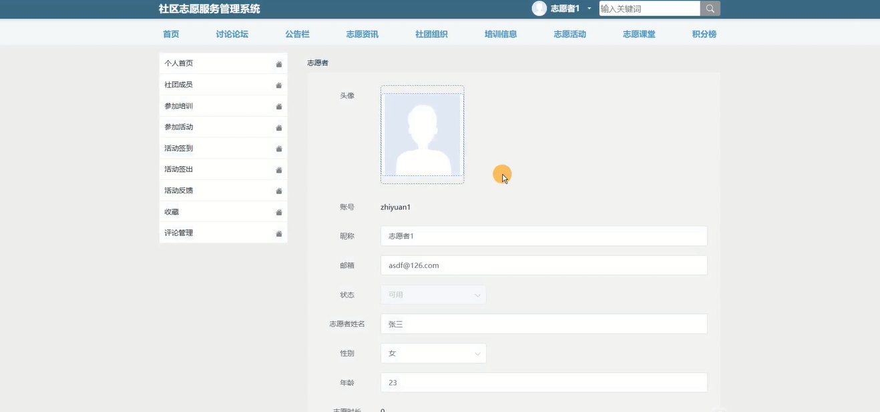
Task: Open 活动反馈 in the sidebar
Action: click(x=179, y=191)
